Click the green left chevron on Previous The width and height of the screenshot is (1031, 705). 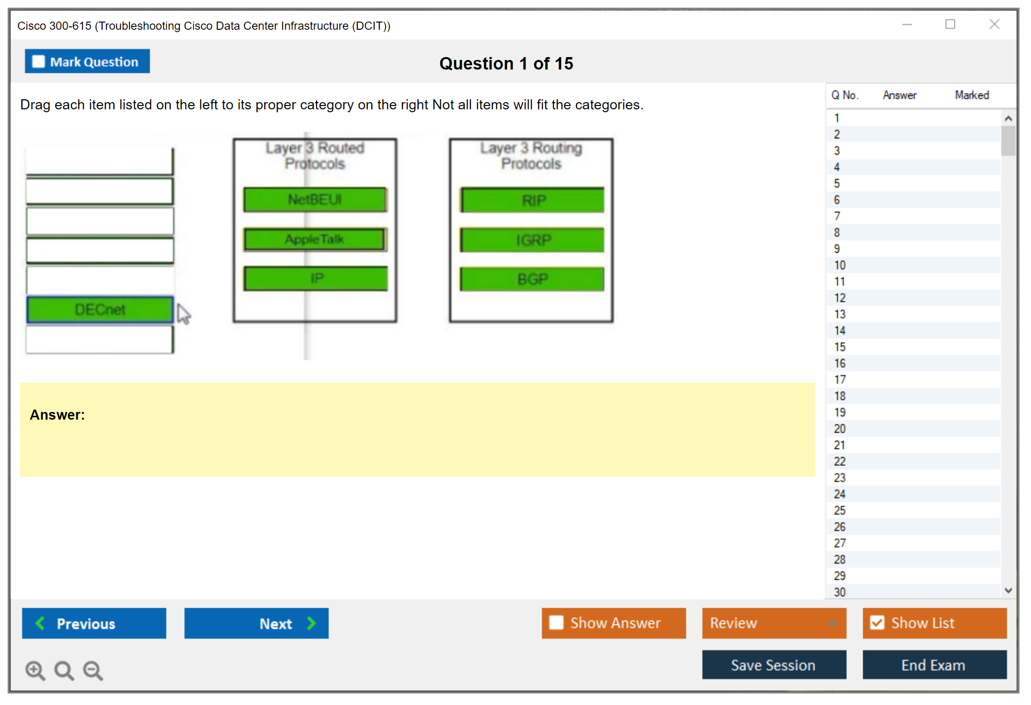(40, 623)
